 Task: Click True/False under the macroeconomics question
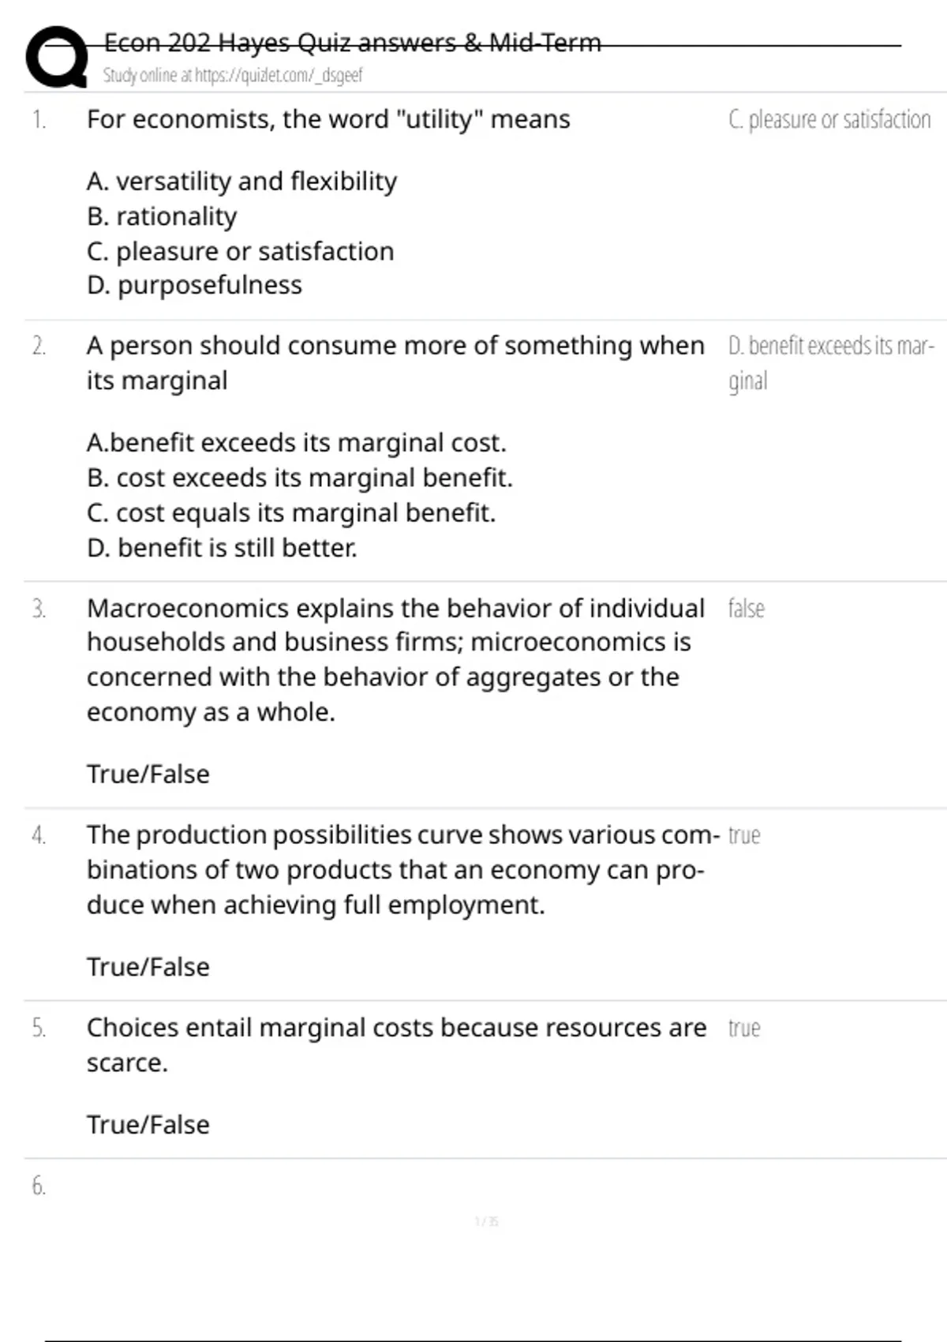click(148, 774)
